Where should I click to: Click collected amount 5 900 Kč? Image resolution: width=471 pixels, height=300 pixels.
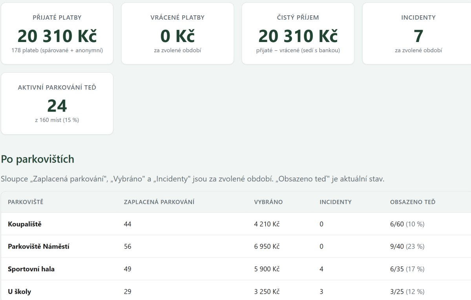(x=267, y=269)
